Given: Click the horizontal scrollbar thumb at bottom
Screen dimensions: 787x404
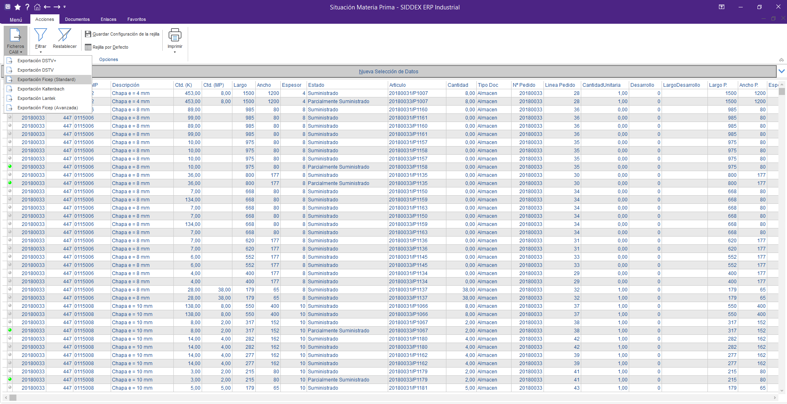Looking at the screenshot, I should pyautogui.click(x=13, y=397).
